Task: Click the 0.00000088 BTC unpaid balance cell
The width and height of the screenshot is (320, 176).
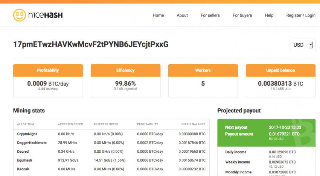Action: [x=192, y=134]
